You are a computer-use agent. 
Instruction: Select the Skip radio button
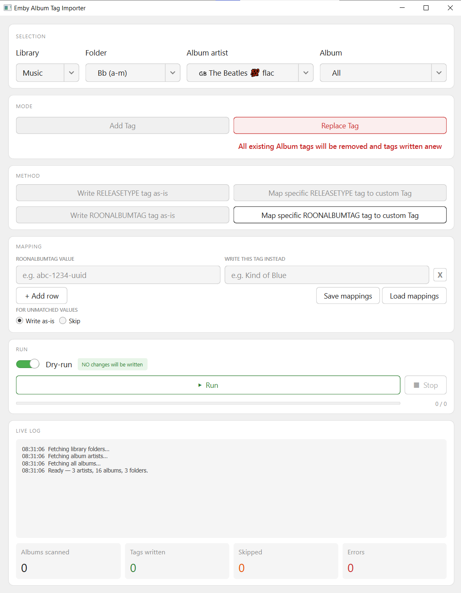tap(63, 321)
